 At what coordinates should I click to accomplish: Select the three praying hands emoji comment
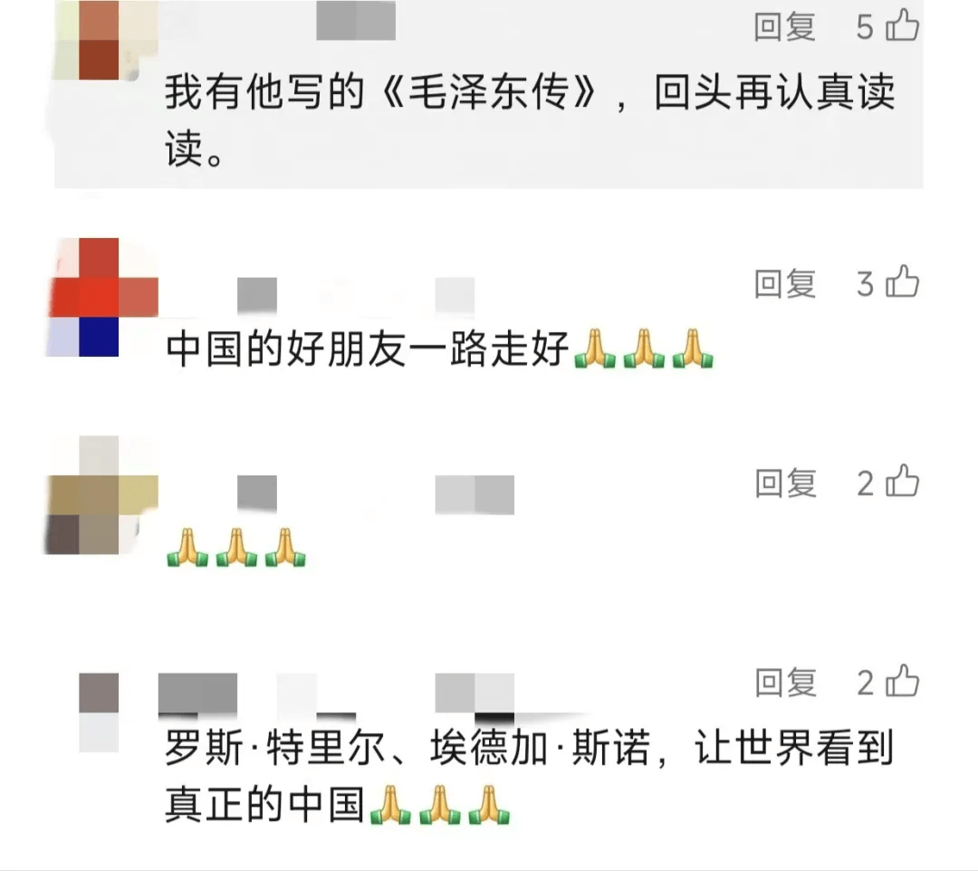point(236,548)
